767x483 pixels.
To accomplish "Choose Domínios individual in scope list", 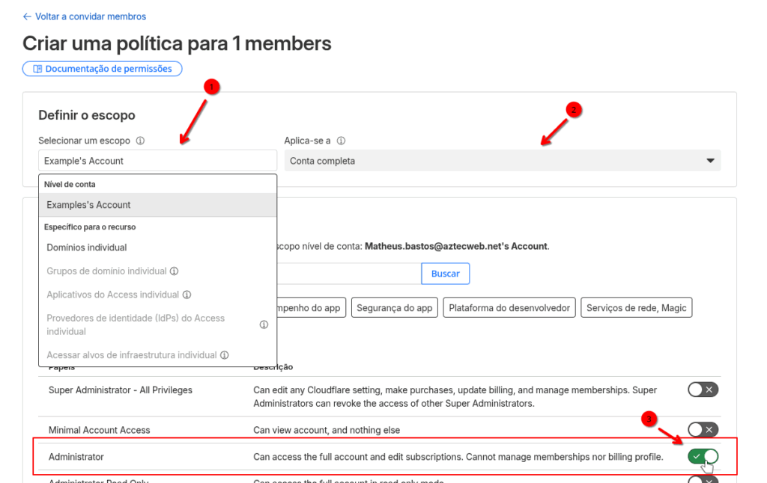I will pyautogui.click(x=87, y=247).
